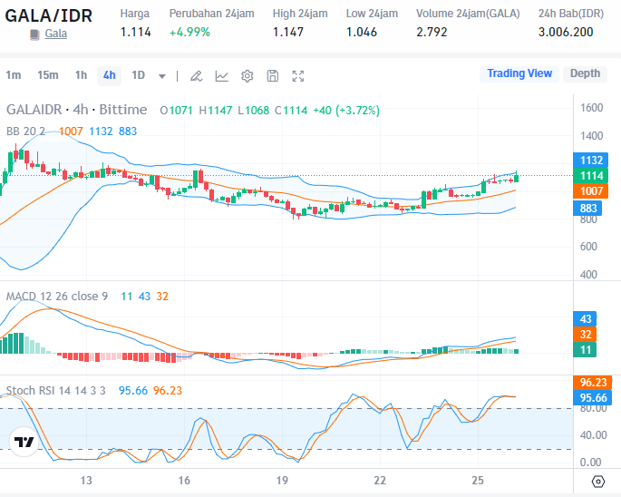Click the save chart floppy icon
The width and height of the screenshot is (621, 497).
tap(273, 75)
